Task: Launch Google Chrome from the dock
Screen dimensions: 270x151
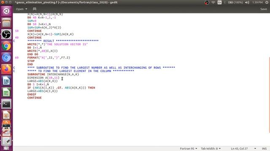Action: coord(6,46)
